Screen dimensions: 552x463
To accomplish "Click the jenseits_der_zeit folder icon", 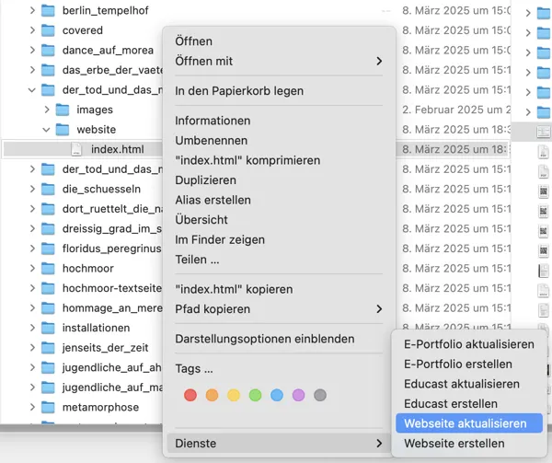I will tap(48, 348).
